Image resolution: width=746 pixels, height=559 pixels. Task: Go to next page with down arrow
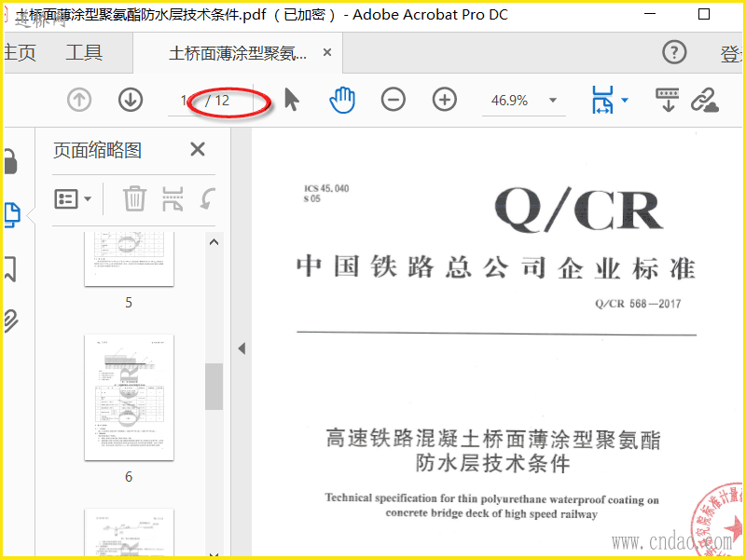click(x=131, y=101)
